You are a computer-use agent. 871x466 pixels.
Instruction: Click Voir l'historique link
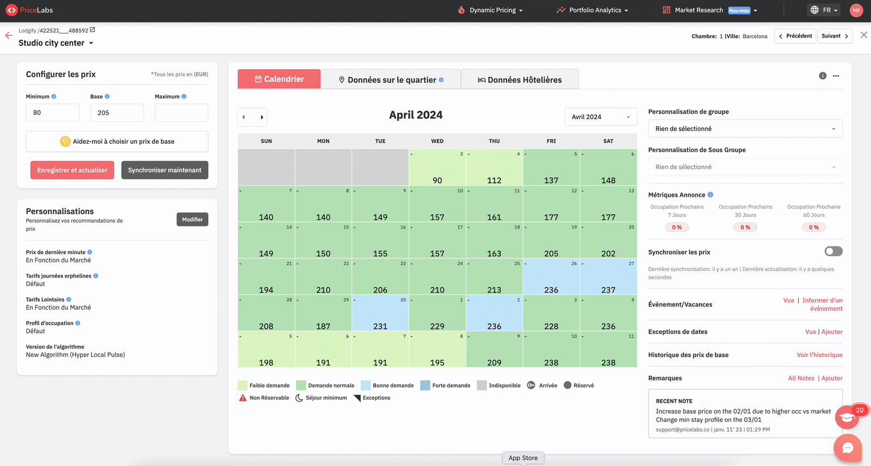coord(819,355)
